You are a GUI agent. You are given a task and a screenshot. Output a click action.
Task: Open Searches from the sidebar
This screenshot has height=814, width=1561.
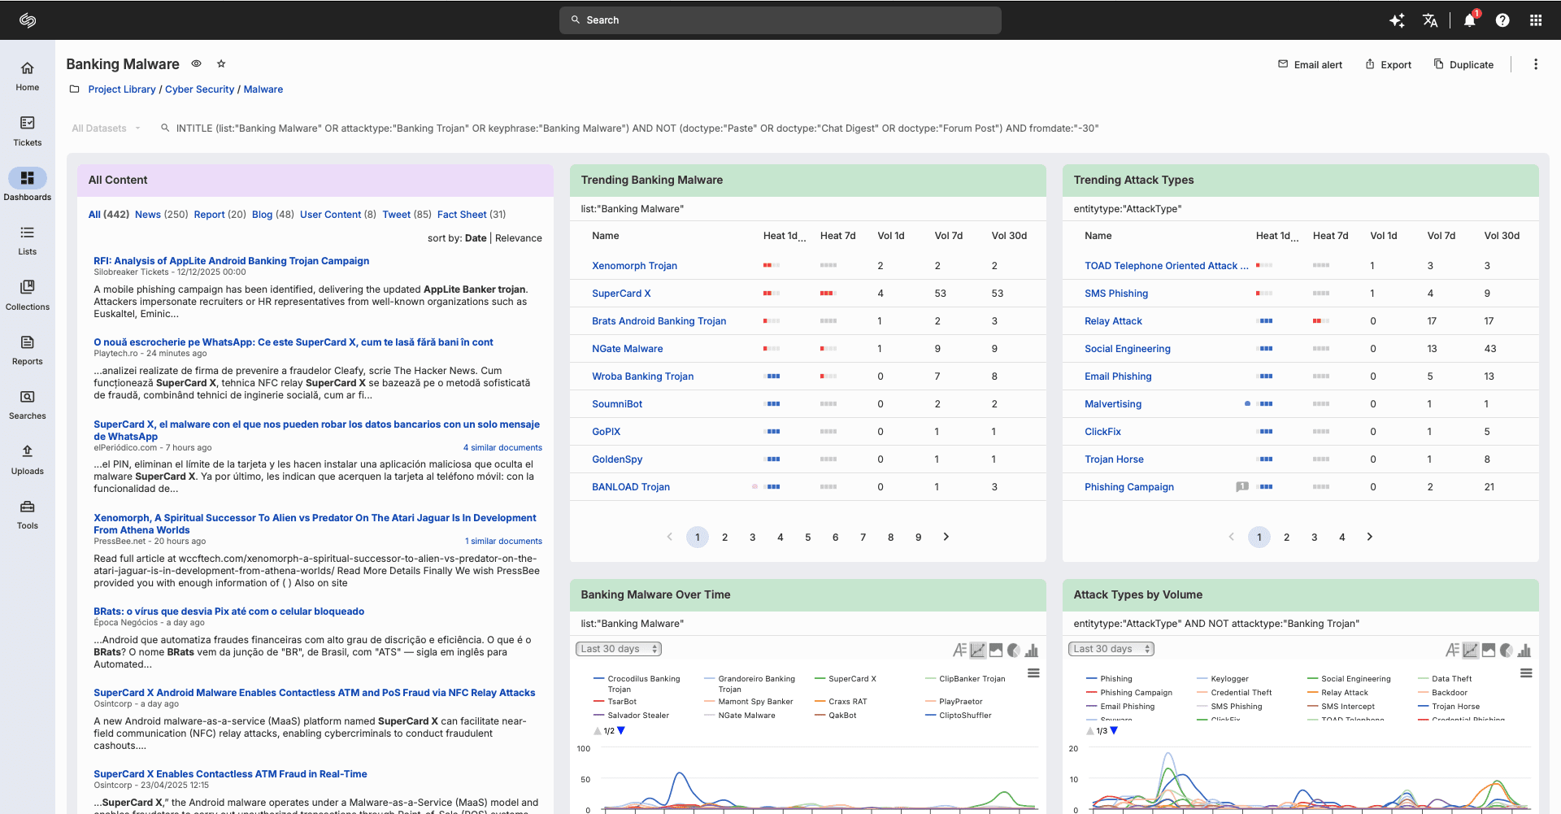28,404
